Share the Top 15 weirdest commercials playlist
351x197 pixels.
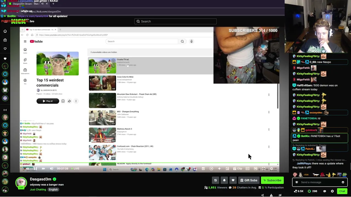pos(69,101)
